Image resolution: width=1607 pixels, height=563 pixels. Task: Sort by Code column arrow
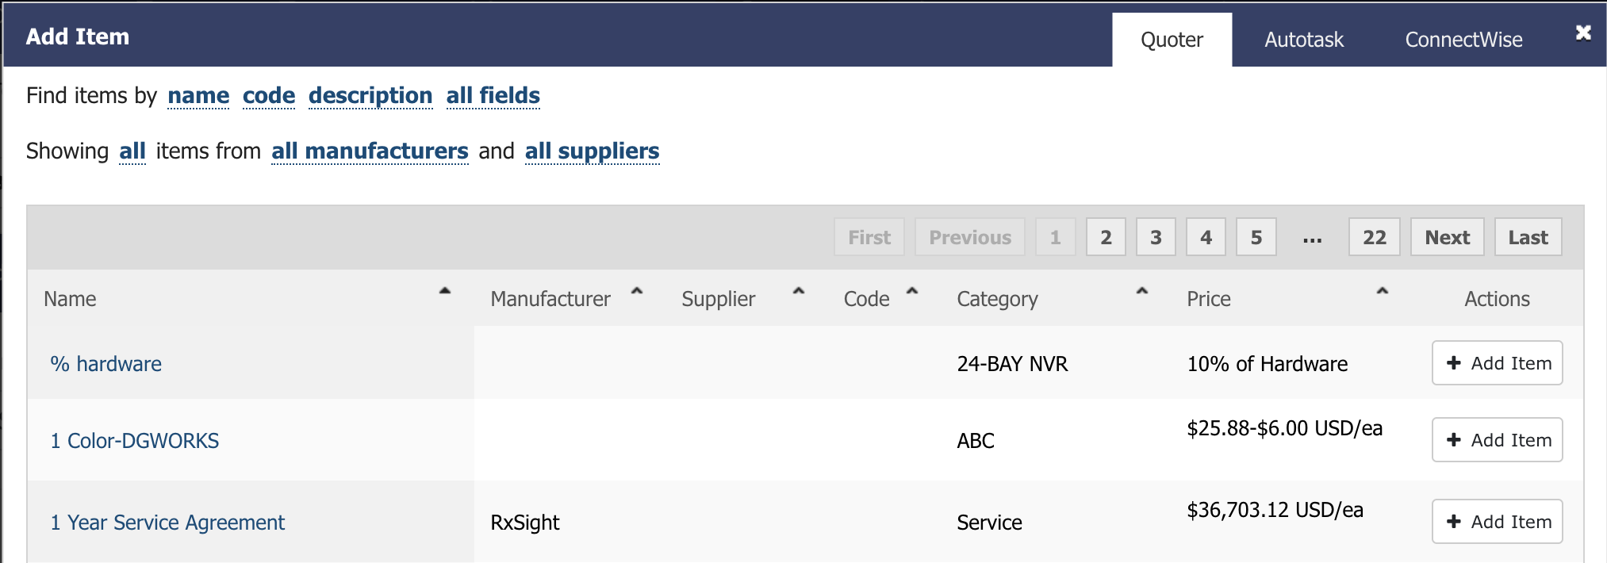(x=912, y=291)
